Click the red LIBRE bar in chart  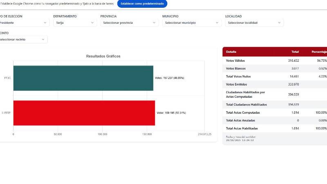tap(84, 113)
